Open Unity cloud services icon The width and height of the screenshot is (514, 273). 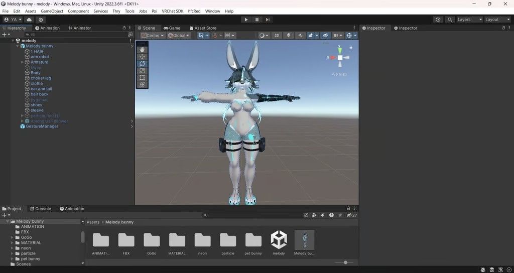29,20
